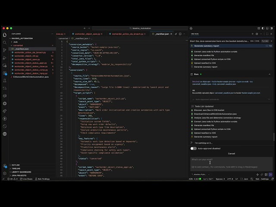Click the command center search box
The image size is (276, 207).
coord(140,28)
